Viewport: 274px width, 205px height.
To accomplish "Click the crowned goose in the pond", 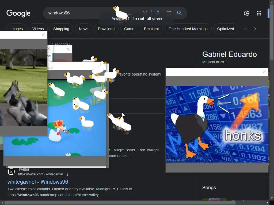I will coord(57,131).
